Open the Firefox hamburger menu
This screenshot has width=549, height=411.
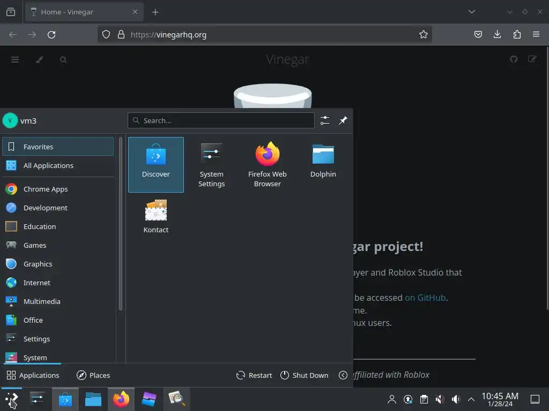pos(536,34)
